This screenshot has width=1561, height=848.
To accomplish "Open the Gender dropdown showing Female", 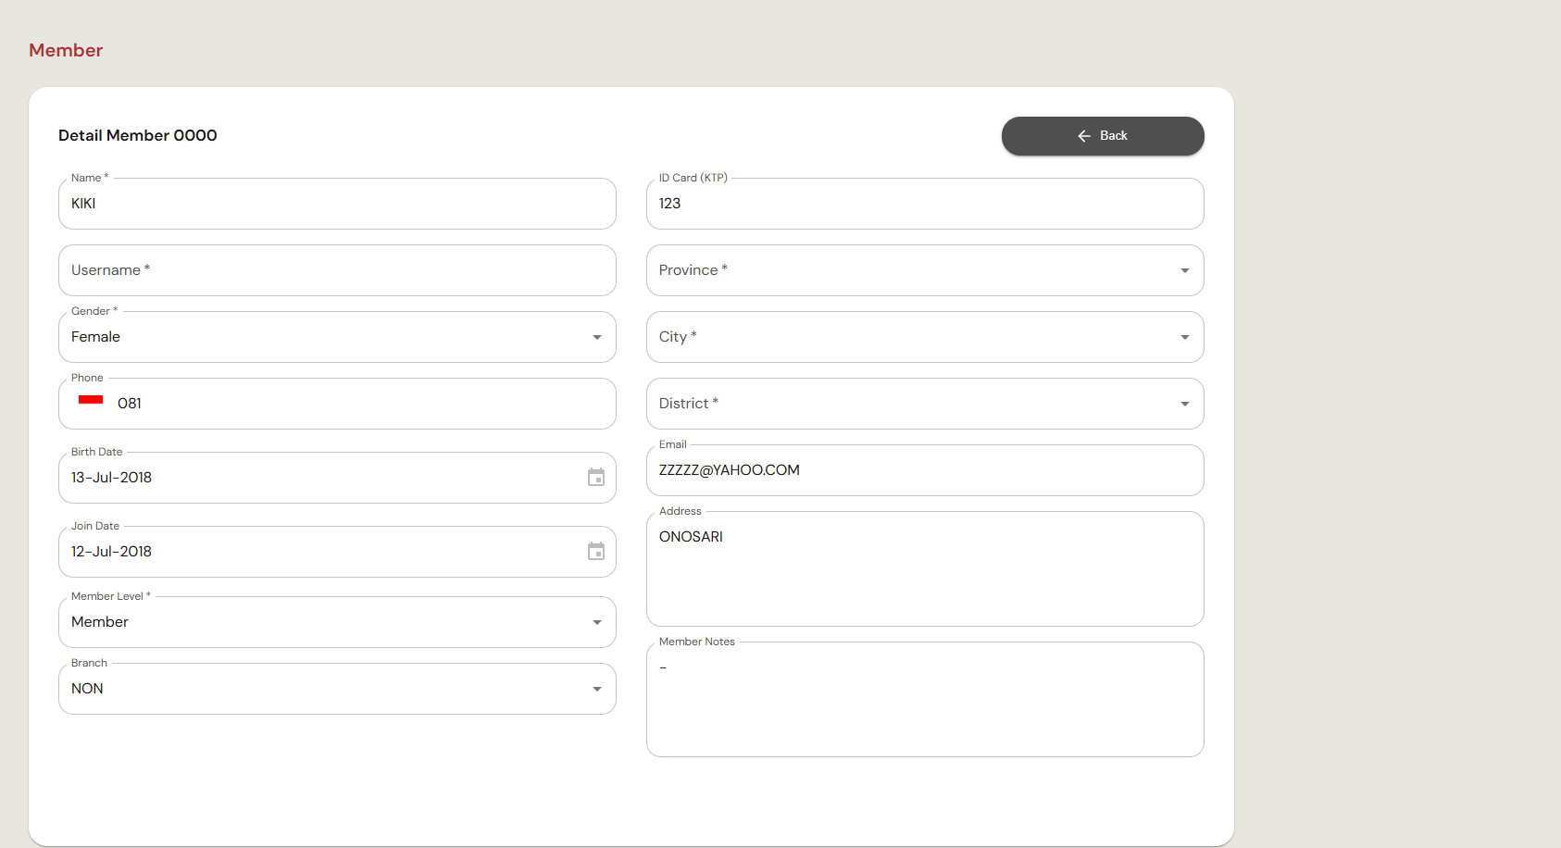I will pos(337,337).
